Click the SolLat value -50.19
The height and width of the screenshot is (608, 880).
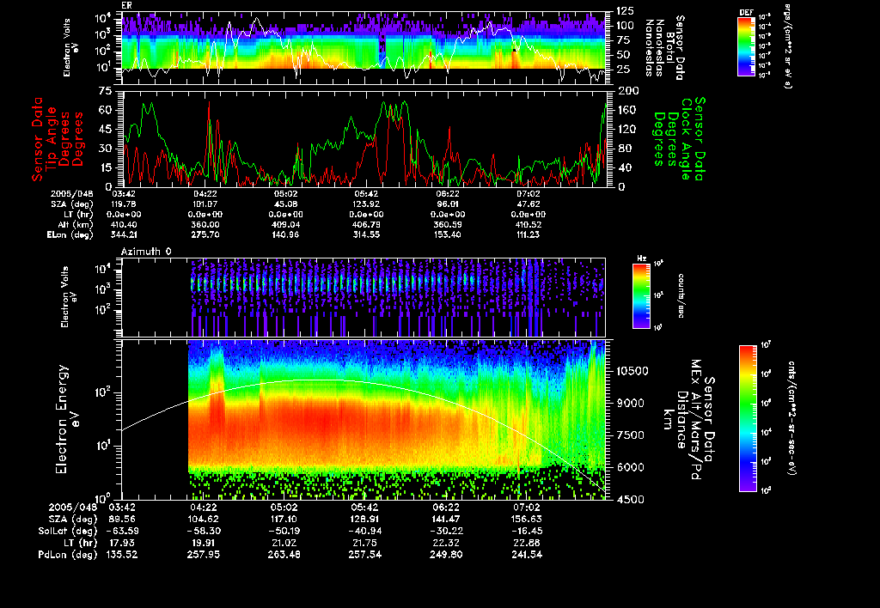tap(284, 532)
